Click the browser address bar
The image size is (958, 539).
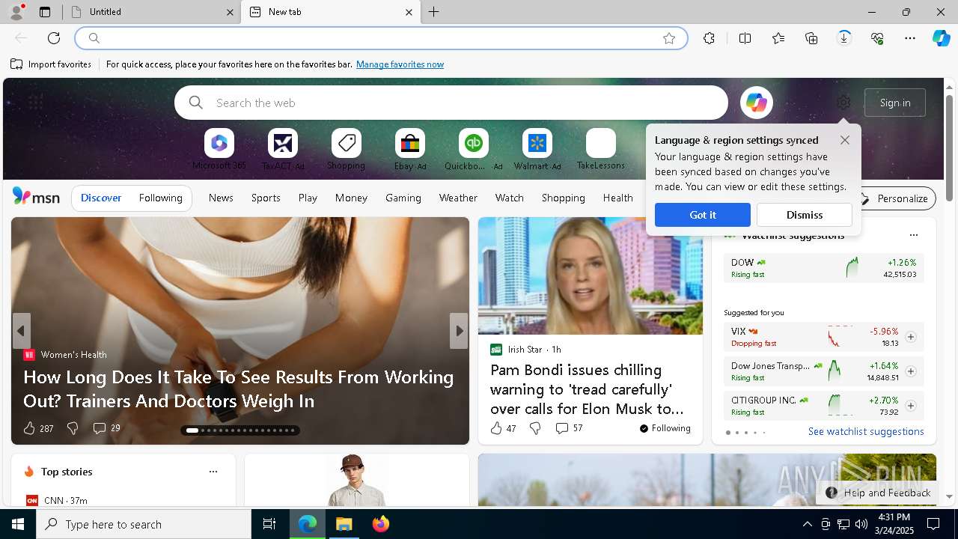tap(381, 38)
